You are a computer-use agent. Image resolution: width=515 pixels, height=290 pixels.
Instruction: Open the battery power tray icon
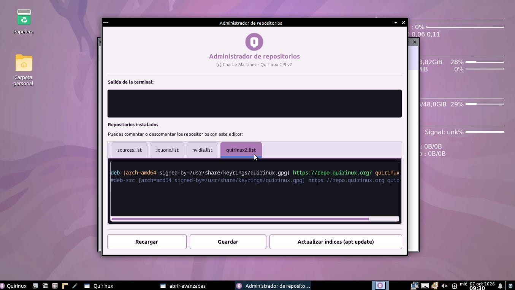click(x=454, y=286)
